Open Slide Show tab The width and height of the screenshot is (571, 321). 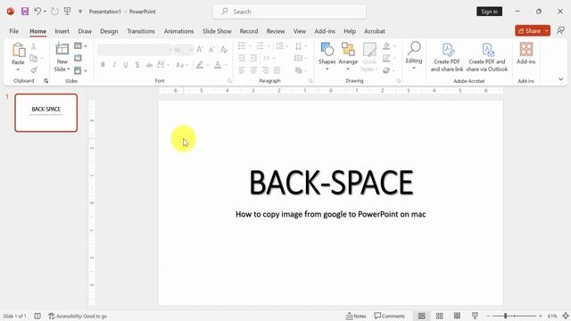tap(217, 31)
